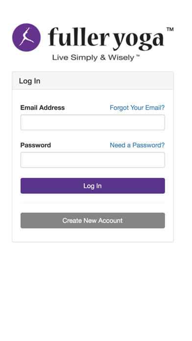Click the Email Address label
The width and height of the screenshot is (192, 341).
click(43, 108)
